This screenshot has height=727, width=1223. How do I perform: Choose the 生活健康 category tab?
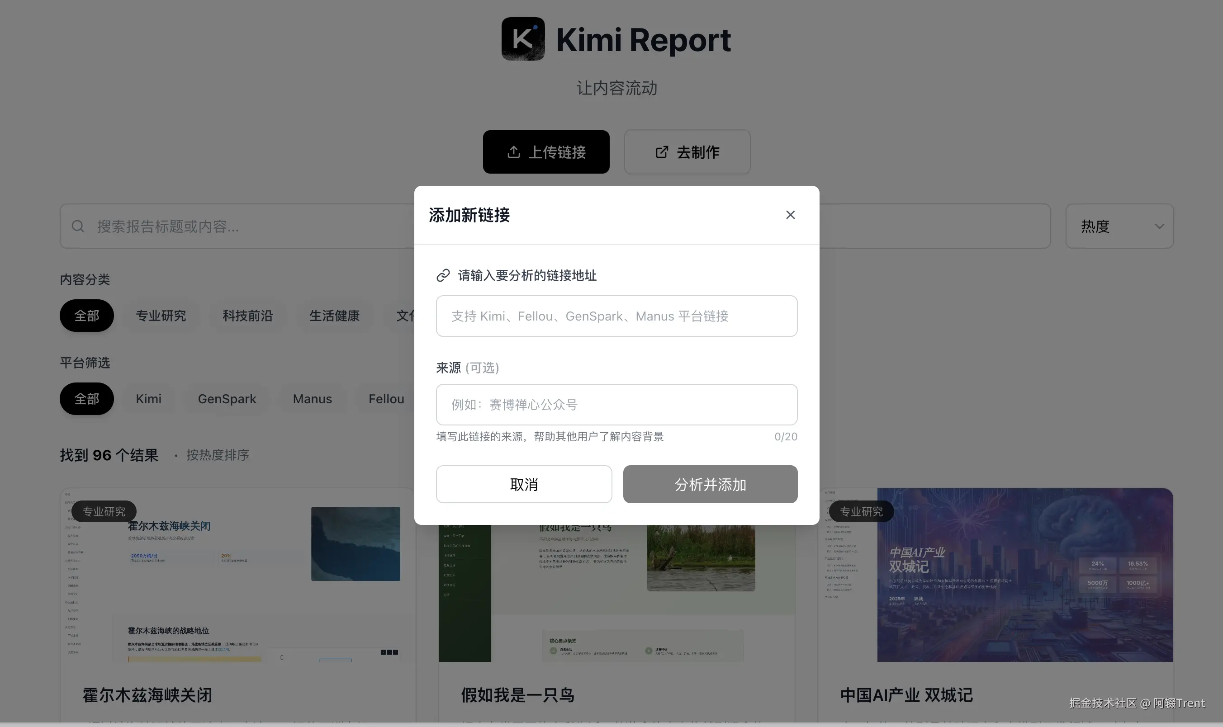pos(334,316)
